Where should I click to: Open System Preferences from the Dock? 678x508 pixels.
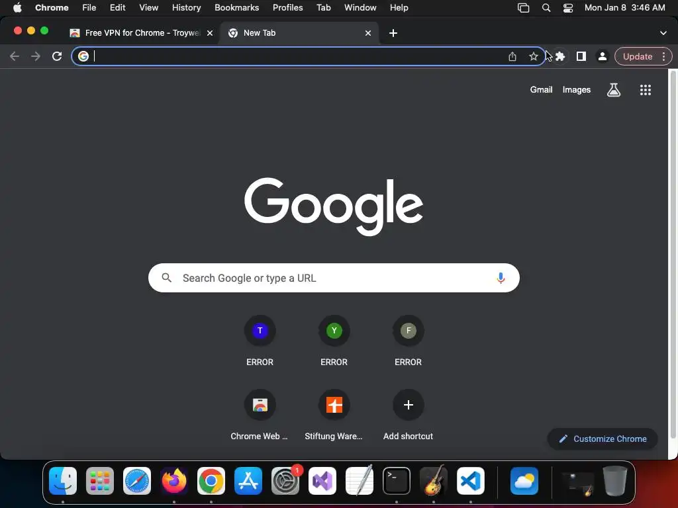point(285,481)
